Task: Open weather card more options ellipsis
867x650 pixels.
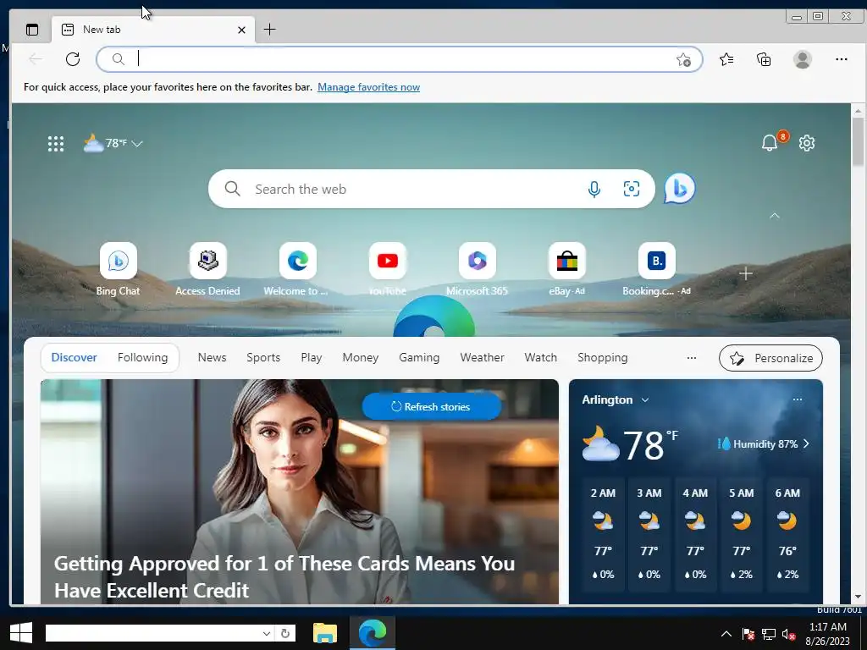Action: point(798,399)
